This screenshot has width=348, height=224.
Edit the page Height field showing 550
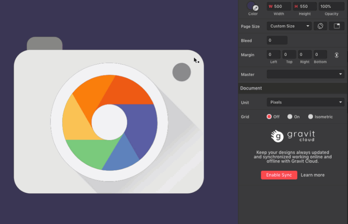305,6
